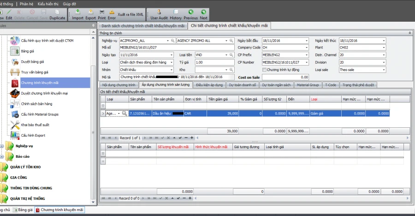This screenshot has width=415, height=216.
Task: Open Ngày tạo date dropdown
Action: (172, 55)
